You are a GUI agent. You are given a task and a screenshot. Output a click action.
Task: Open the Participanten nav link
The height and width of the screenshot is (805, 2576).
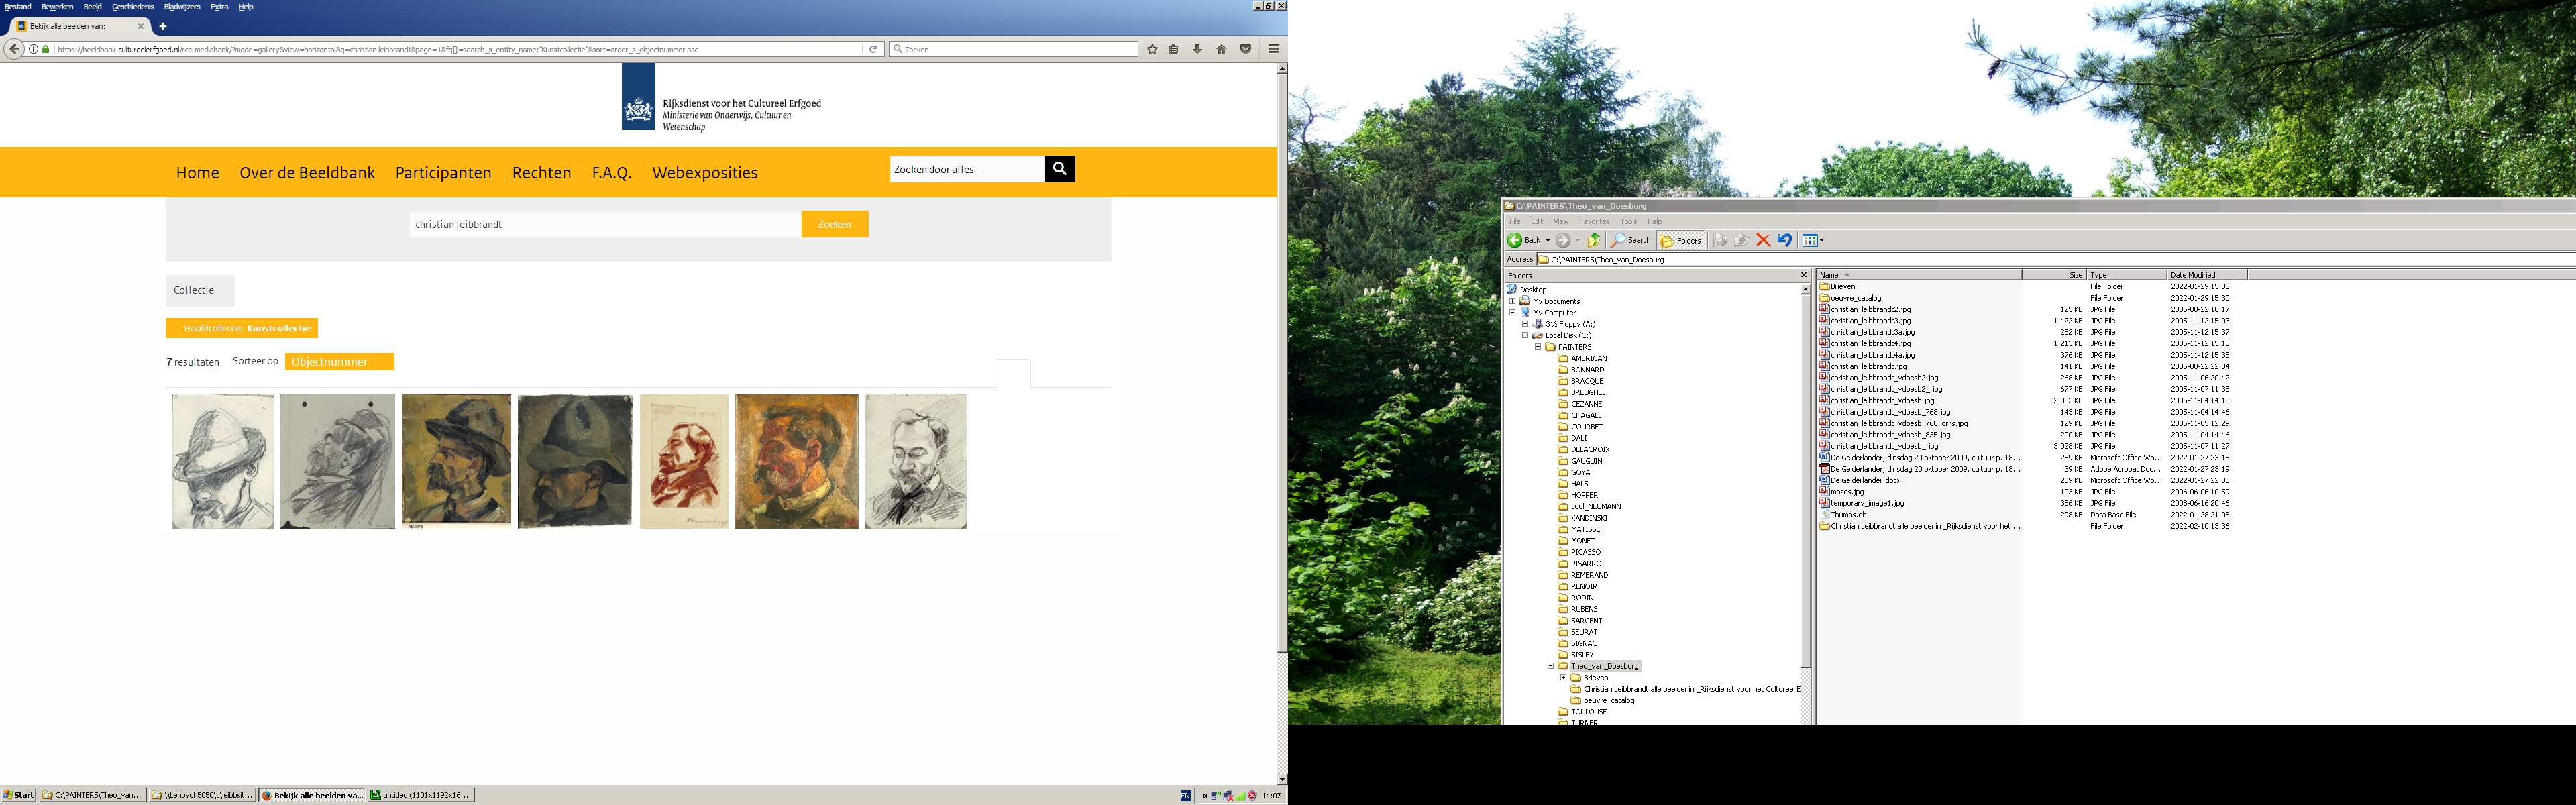[x=443, y=173]
